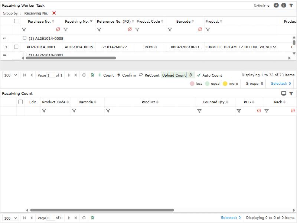297x223 pixels.
Task: Clear the top grid Barcode filter
Action: (x=200, y=29)
